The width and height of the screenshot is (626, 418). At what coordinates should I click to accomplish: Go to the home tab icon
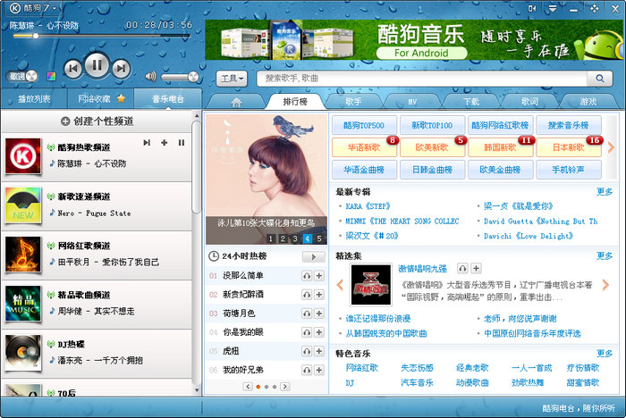pos(236,102)
